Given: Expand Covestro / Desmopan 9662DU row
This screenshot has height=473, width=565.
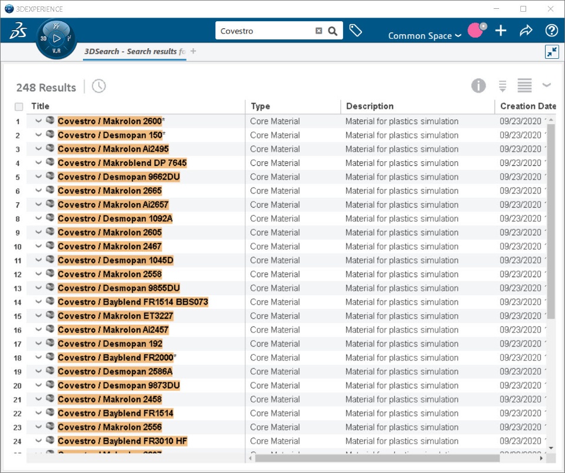Looking at the screenshot, I should point(39,176).
